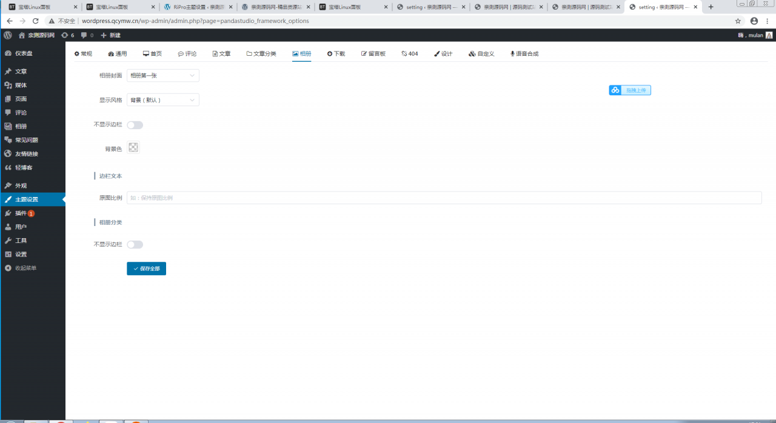Click the blue 拖拽上传 upload button
Screen dimensions: 776x423
(x=630, y=90)
